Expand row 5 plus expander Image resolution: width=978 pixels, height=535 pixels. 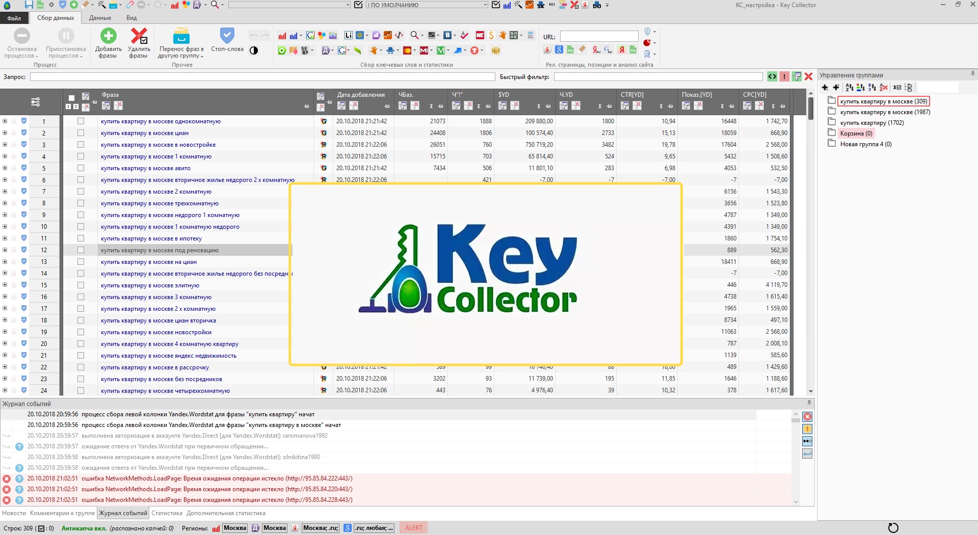[5, 168]
